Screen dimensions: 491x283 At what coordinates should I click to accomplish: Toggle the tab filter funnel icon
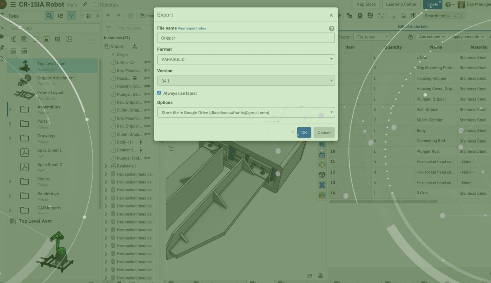coord(71,16)
